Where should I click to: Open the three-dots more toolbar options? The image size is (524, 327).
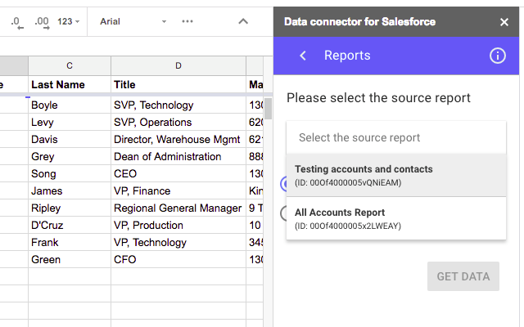tap(187, 22)
